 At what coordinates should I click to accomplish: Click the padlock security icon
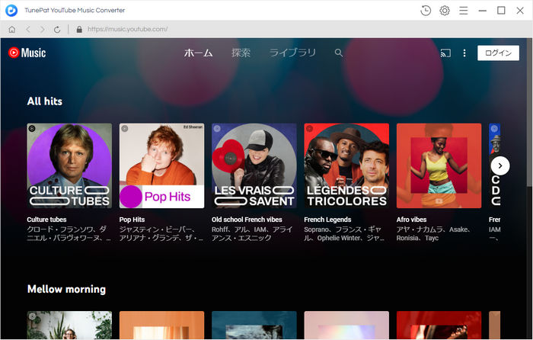click(79, 29)
